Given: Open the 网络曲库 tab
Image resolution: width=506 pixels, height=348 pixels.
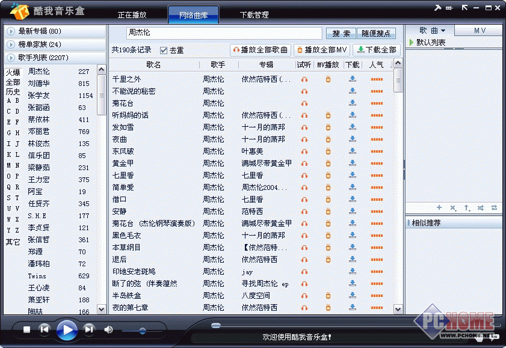Looking at the screenshot, I should point(193,15).
